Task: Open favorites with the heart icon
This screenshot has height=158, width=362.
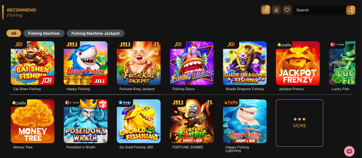Action: (287, 10)
